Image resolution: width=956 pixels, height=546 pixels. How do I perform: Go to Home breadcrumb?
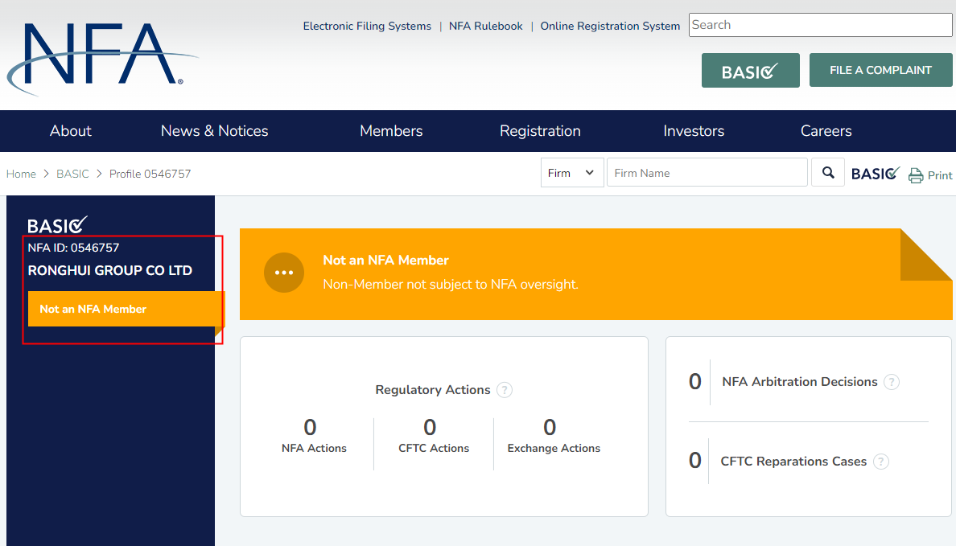click(22, 174)
